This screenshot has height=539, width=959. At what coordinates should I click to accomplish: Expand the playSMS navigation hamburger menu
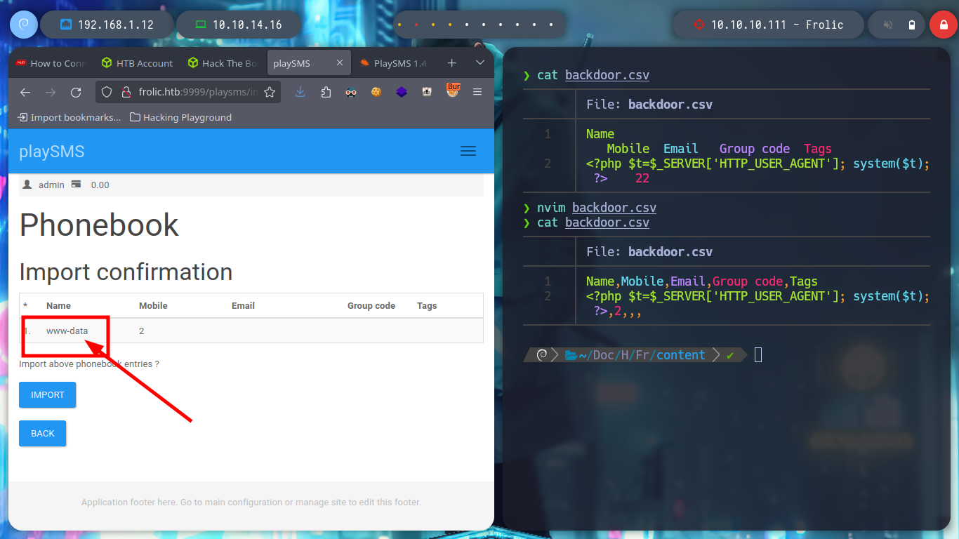click(468, 151)
